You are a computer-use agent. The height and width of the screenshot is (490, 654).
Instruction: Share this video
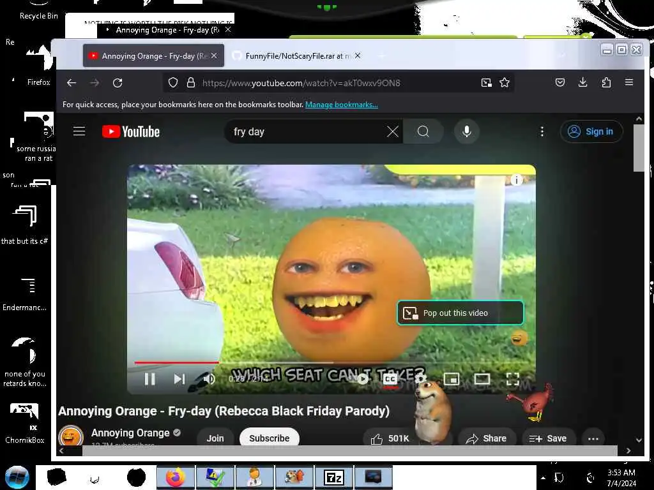point(486,438)
